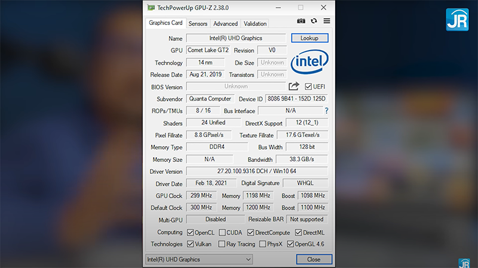Click the Transistors Unknown field
Viewport: 478px width, 268px height.
[x=272, y=74]
